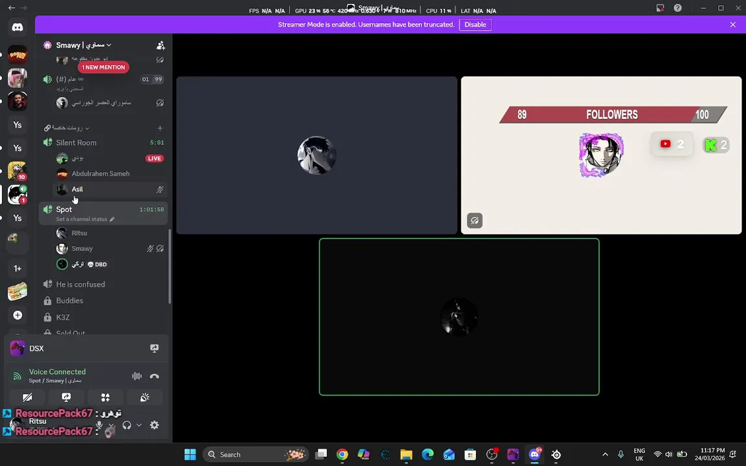Join the Silent Room voice channel
Viewport: 746px width, 466px height.
103,142
